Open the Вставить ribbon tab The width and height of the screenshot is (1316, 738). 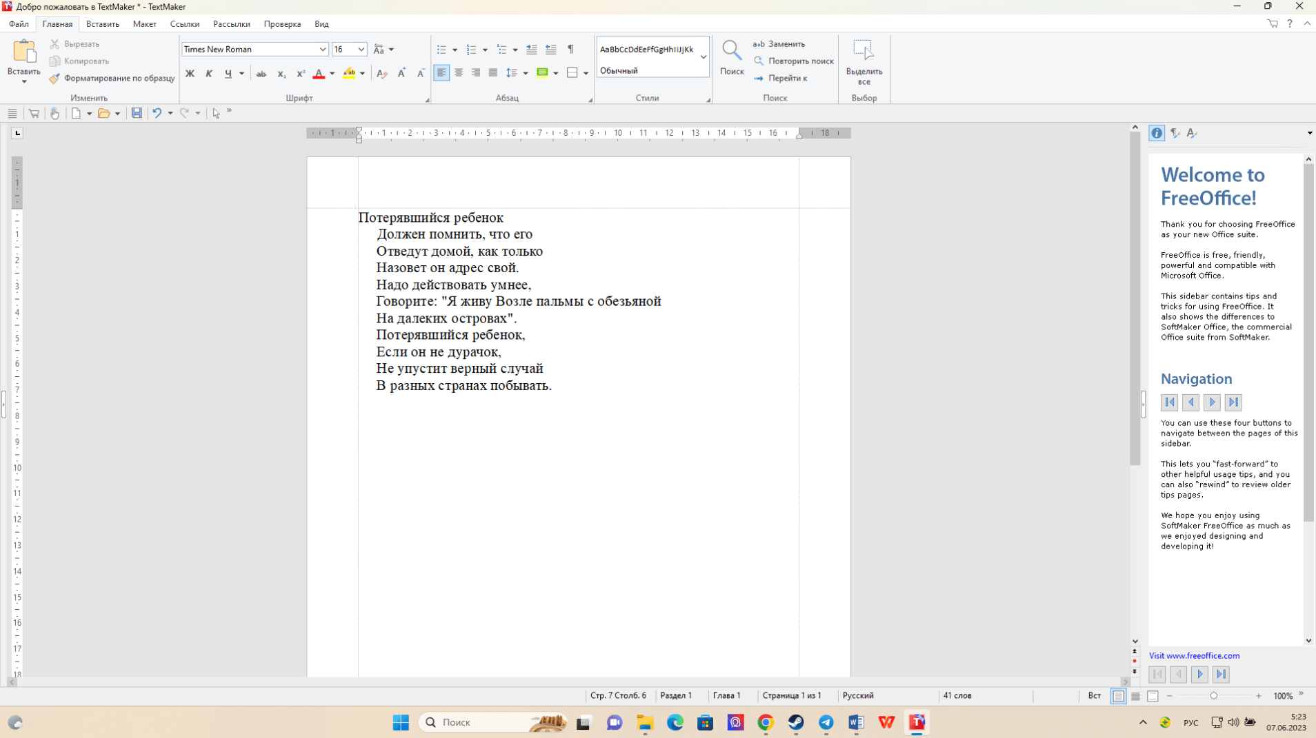[102, 24]
